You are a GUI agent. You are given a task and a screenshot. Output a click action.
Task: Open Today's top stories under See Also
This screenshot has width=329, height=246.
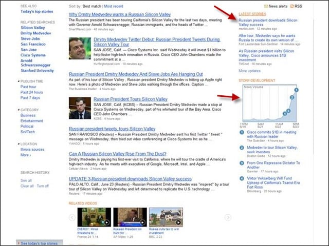pyautogui.click(x=36, y=11)
